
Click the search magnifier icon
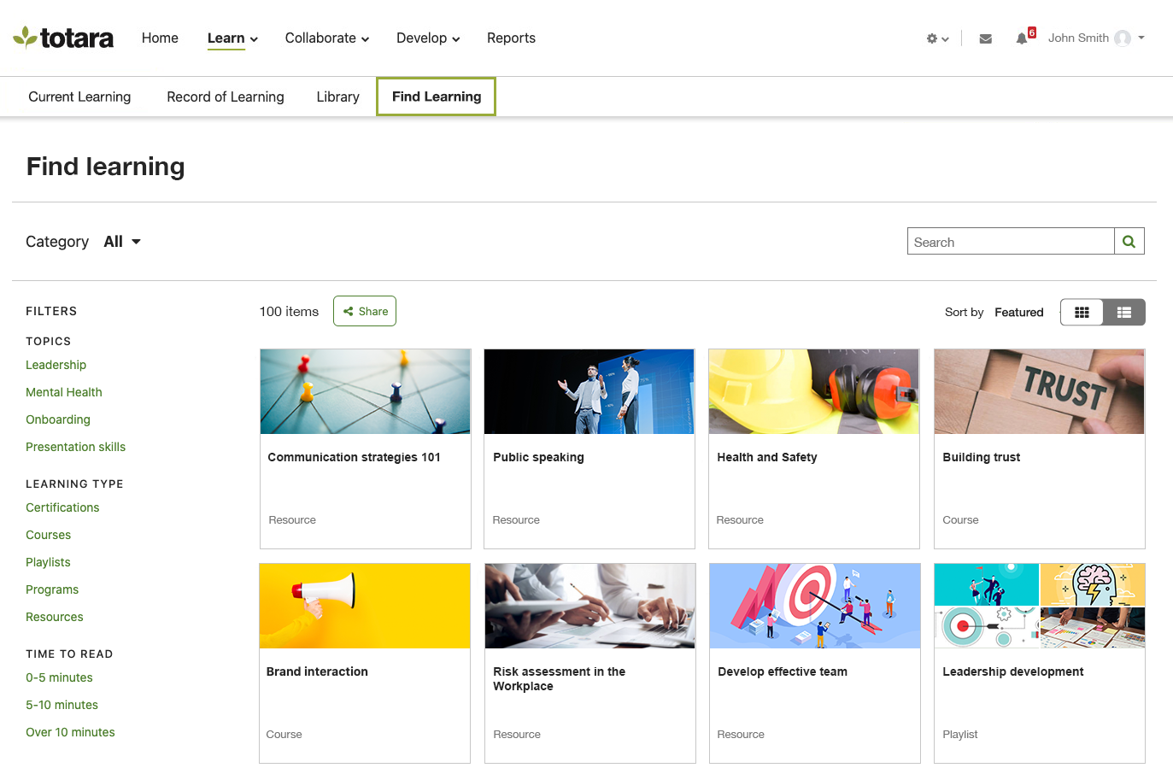point(1129,241)
